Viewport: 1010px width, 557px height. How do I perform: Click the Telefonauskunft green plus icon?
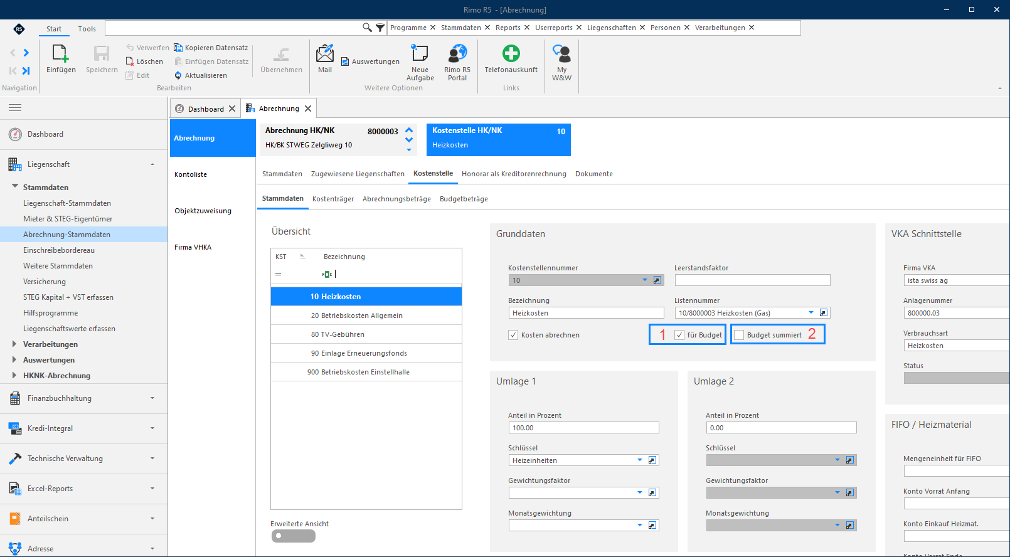tap(511, 53)
